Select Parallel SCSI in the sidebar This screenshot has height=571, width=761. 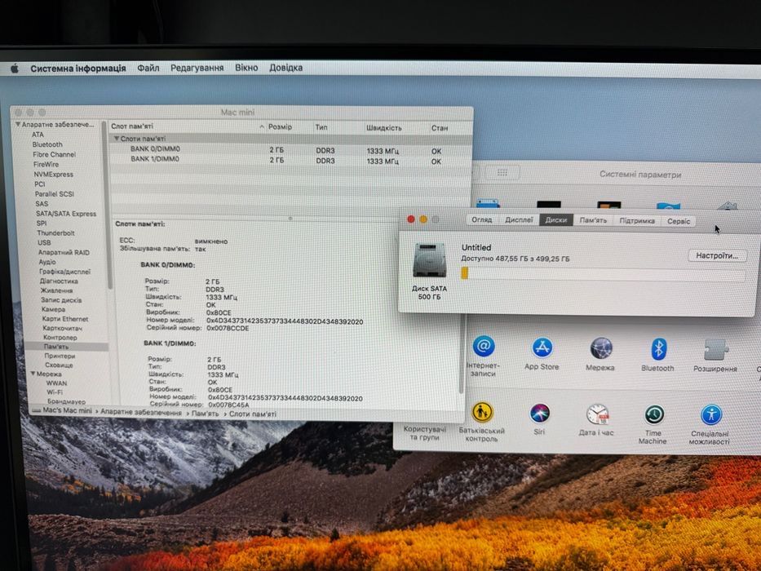click(55, 194)
